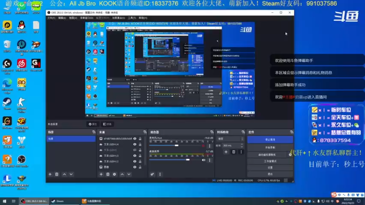Viewport: 365px width, 205px height.
Task: Delete selected scene with trash icon
Action: pos(57,174)
